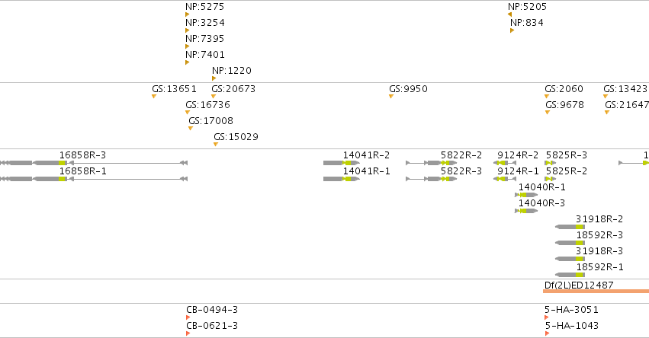Click the down triangle under GS:2060
649x338 pixels.
(547, 97)
